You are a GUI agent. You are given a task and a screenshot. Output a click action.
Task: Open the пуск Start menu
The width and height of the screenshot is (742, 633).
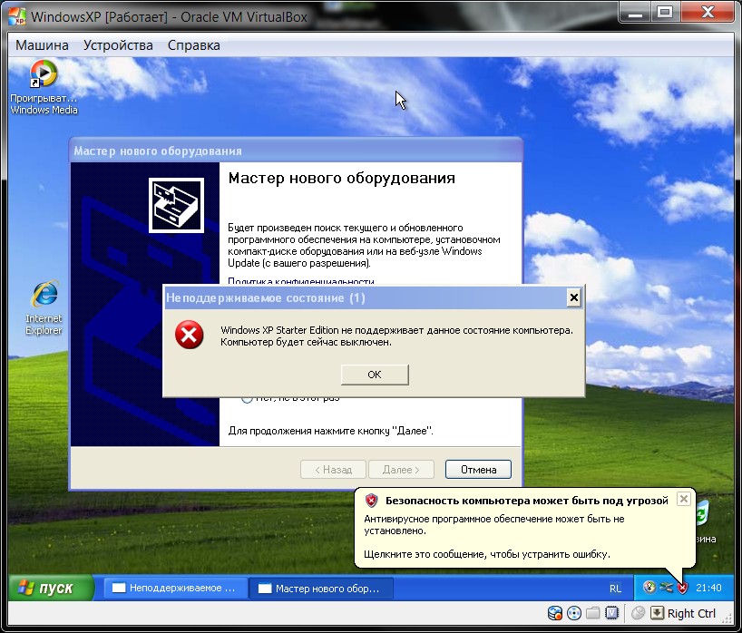pyautogui.click(x=51, y=588)
